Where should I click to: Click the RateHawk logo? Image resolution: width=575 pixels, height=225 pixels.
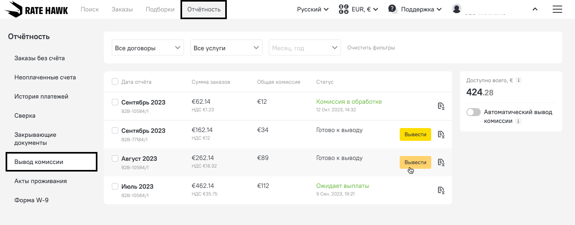(x=36, y=10)
